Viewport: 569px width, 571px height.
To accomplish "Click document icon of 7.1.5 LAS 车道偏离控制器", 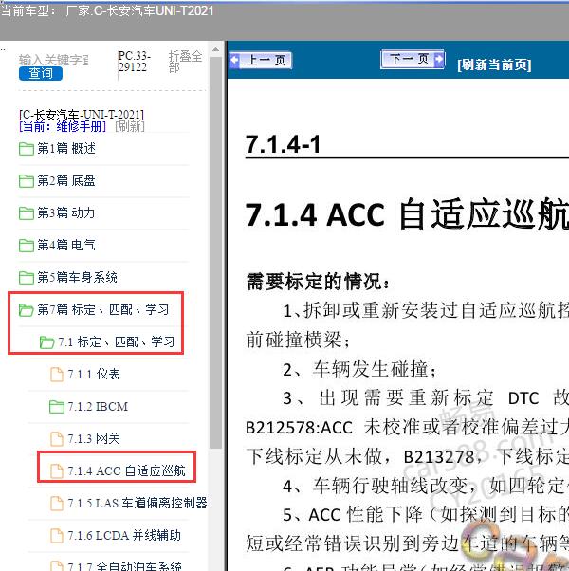I will pyautogui.click(x=57, y=504).
